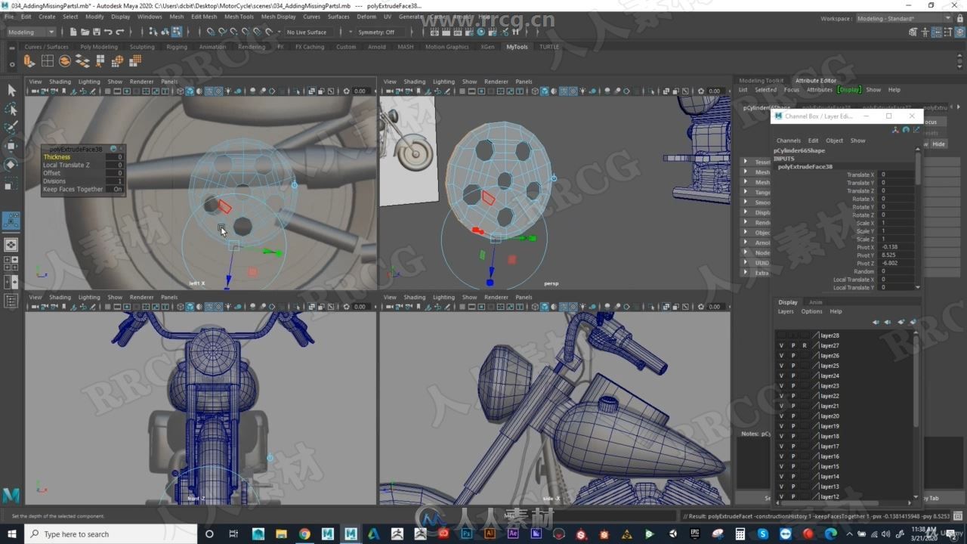This screenshot has width=967, height=544.
Task: Click the Save Scene disk icon
Action: tap(96, 32)
